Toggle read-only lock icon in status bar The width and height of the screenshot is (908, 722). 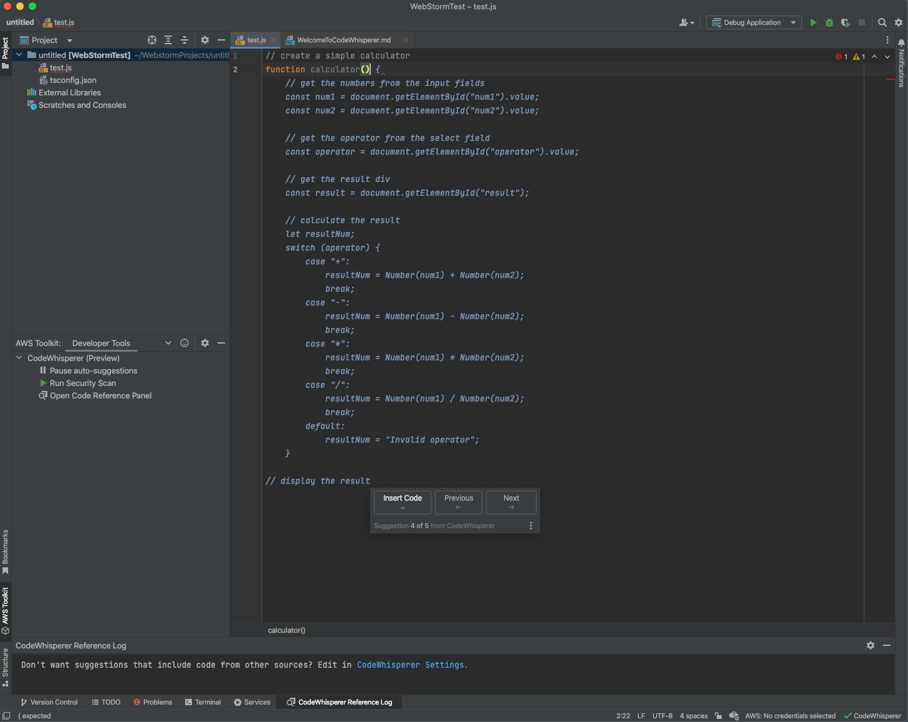719,716
